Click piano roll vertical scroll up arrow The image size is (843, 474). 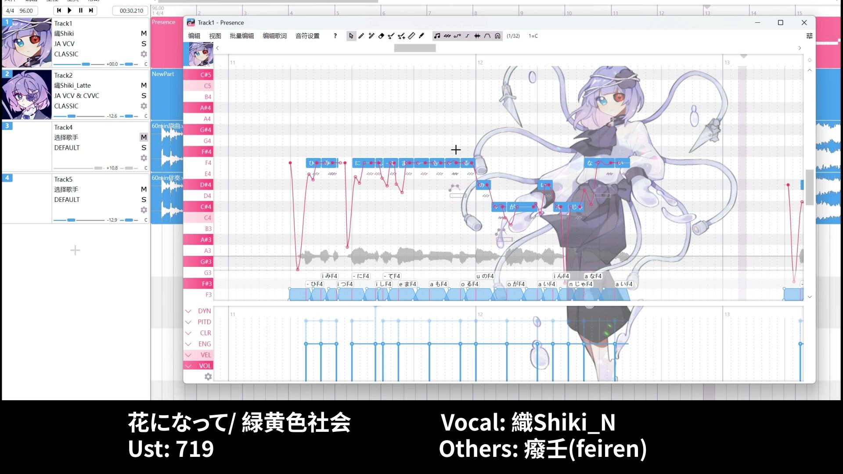[810, 70]
